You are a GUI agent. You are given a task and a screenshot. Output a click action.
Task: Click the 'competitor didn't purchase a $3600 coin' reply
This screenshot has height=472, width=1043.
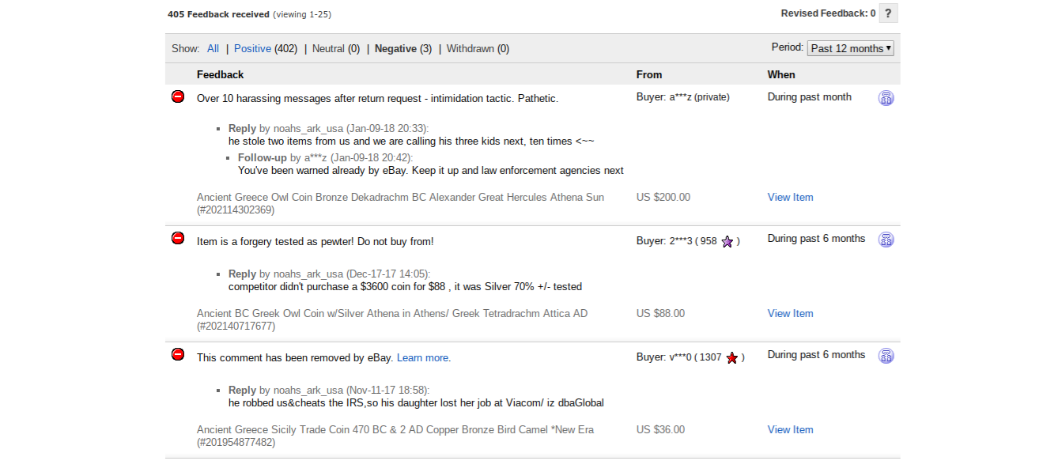pos(405,287)
